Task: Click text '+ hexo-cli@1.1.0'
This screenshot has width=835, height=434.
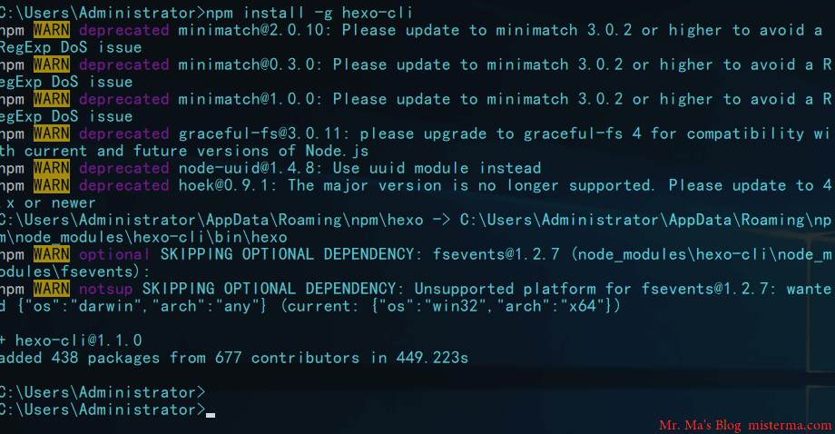Action: tap(71, 340)
